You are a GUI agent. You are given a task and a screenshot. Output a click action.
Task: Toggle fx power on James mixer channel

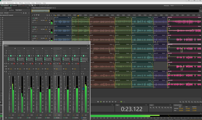pos(11,56)
